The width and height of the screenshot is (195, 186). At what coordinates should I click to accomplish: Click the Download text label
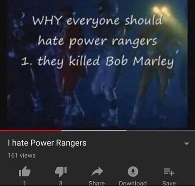click(133, 183)
